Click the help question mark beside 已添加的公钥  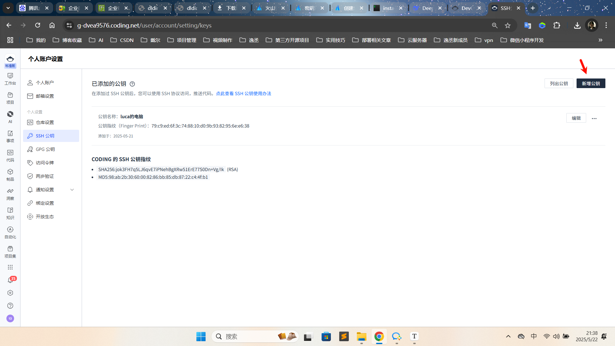[x=132, y=84]
